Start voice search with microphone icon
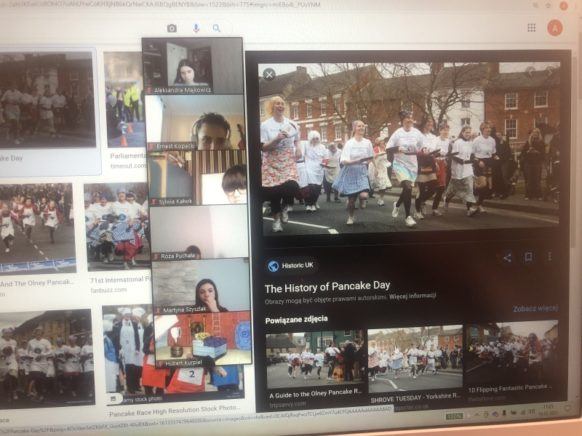Screen dimensions: 582x436 point(196,28)
